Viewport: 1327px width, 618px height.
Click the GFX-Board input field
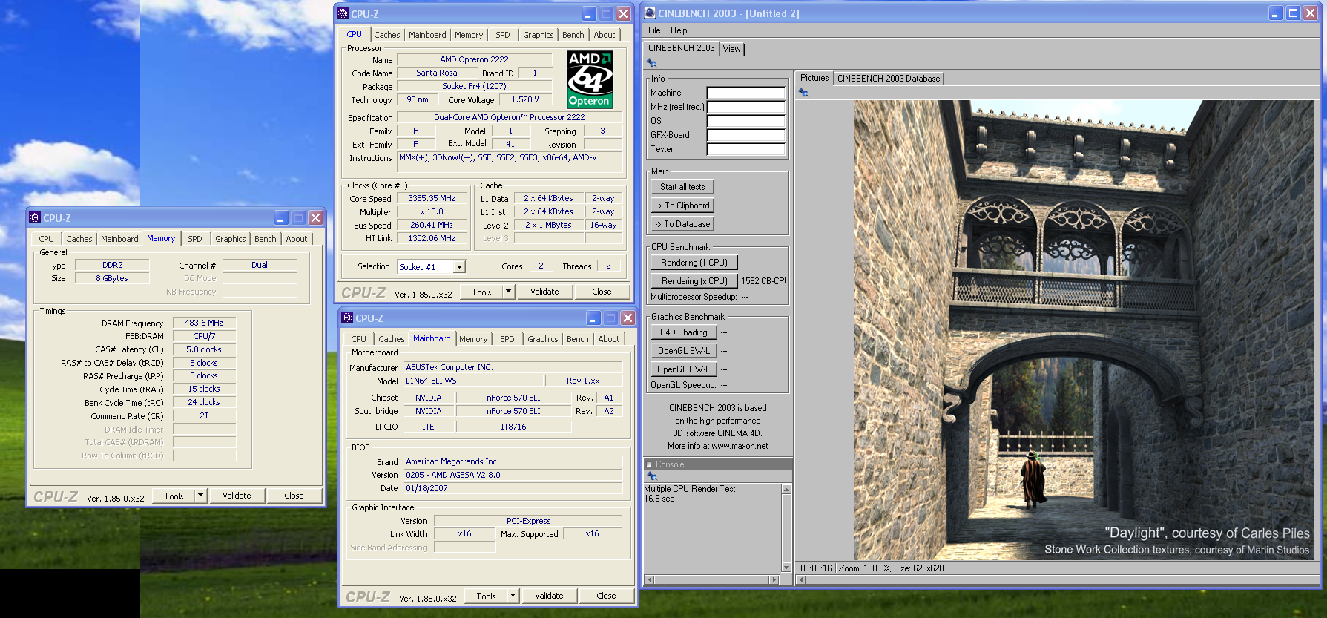[x=745, y=136]
